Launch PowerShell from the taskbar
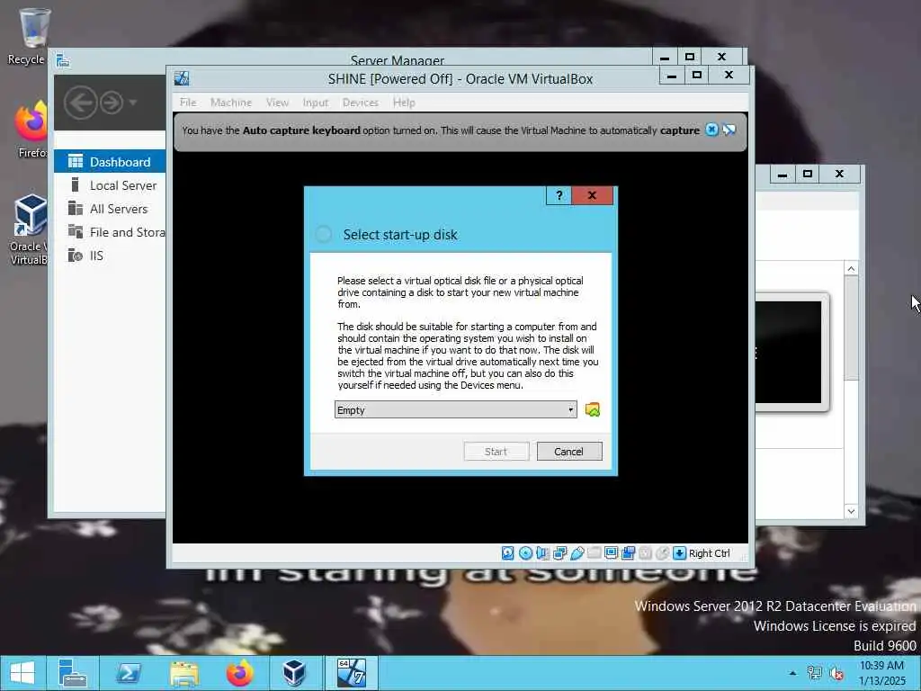 tap(128, 673)
